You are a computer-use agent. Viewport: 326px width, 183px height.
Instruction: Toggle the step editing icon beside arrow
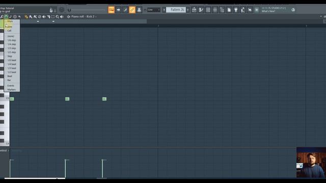(125, 10)
